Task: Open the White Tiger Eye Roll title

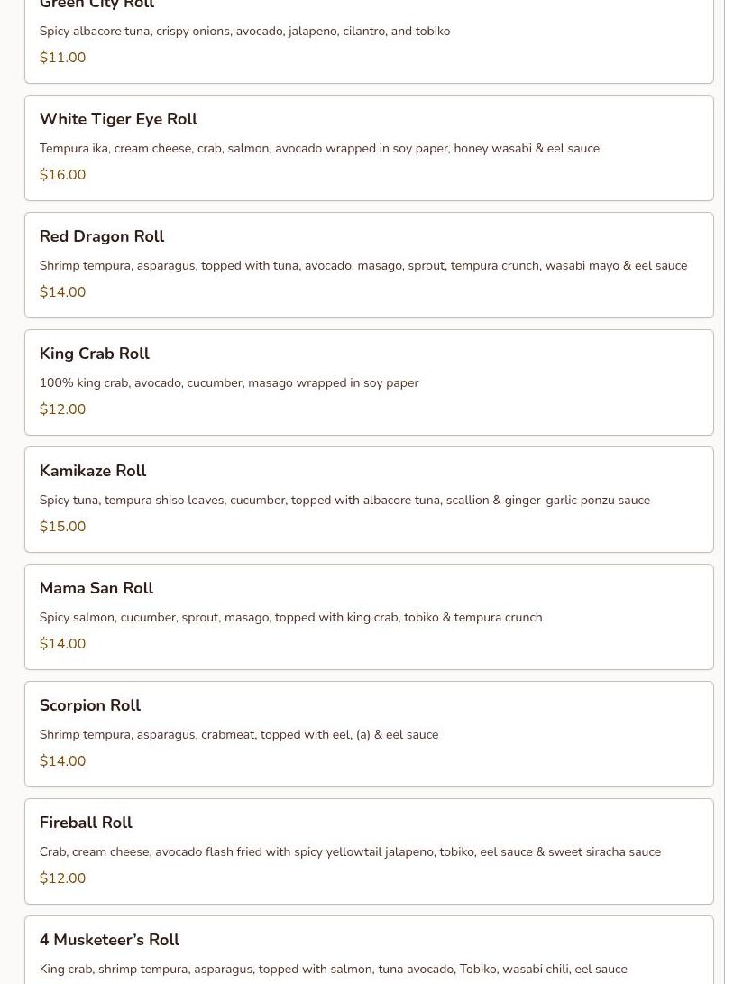Action: click(x=119, y=119)
